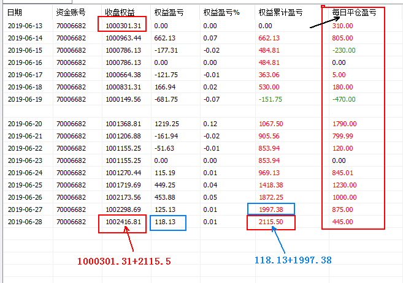Click closing equity value 1000664.38
The width and height of the screenshot is (403, 283).
click(123, 75)
